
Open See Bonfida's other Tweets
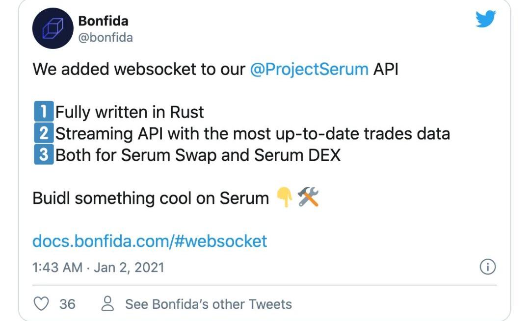(208, 304)
